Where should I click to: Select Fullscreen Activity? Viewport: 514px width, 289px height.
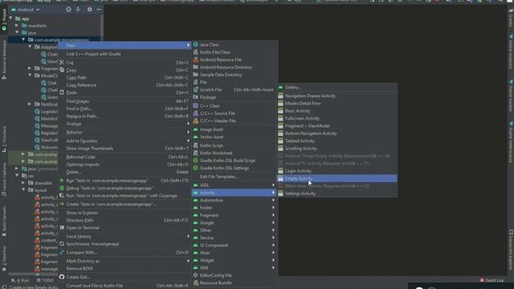[337, 118]
